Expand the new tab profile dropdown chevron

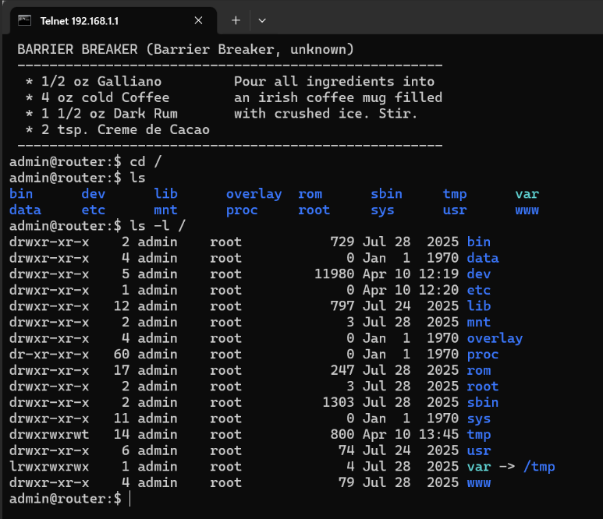pyautogui.click(x=262, y=19)
